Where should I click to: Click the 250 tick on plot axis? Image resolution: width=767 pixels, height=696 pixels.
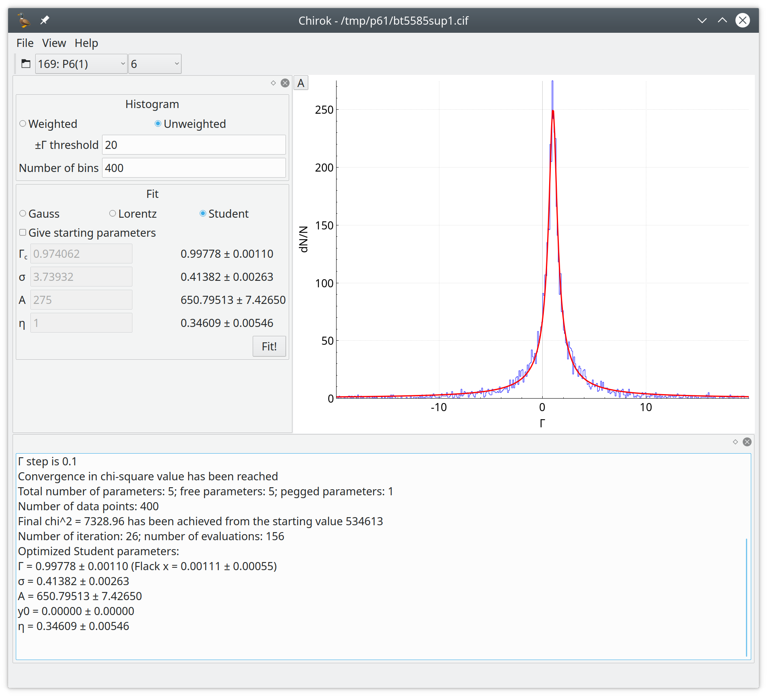coord(324,110)
